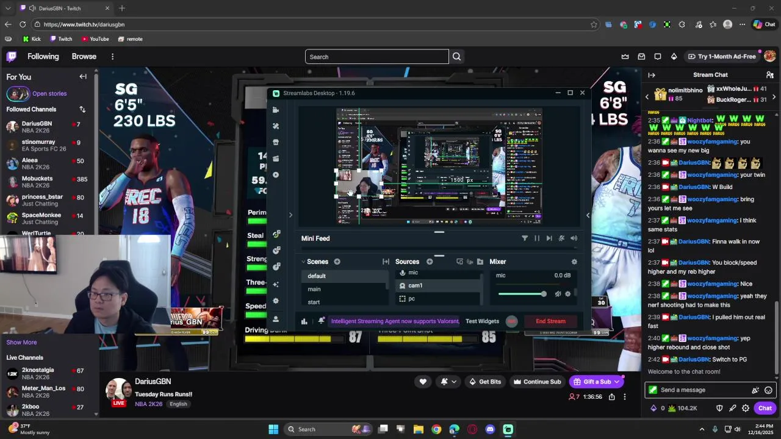This screenshot has height=439, width=781.
Task: Open the Streamlabs Editor camera icon in sidebar
Action: 276,110
